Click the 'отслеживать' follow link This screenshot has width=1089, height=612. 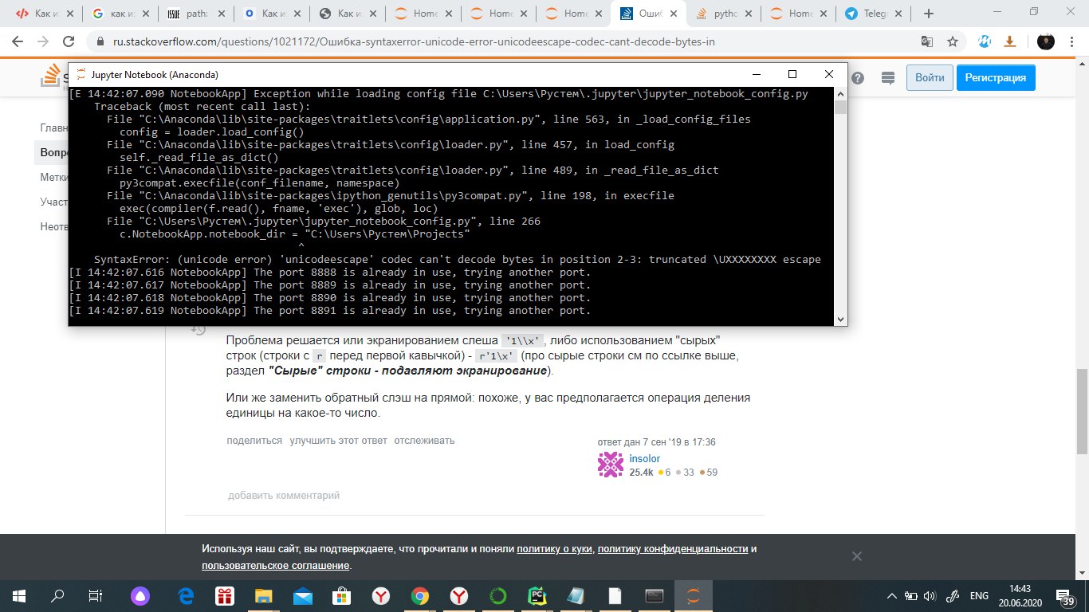(424, 440)
